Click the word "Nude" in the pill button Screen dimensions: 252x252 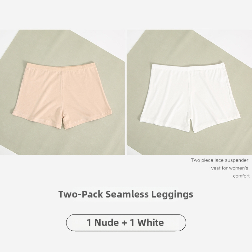pos(106,223)
